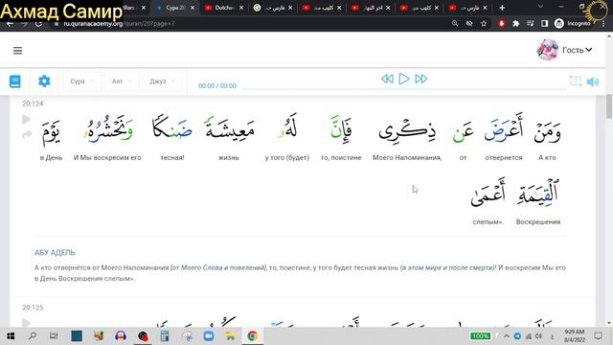Open the headphones app on taskbar
613x345 pixels.
(121, 336)
